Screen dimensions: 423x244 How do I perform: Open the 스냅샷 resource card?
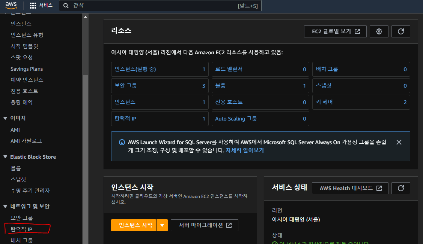coord(361,86)
